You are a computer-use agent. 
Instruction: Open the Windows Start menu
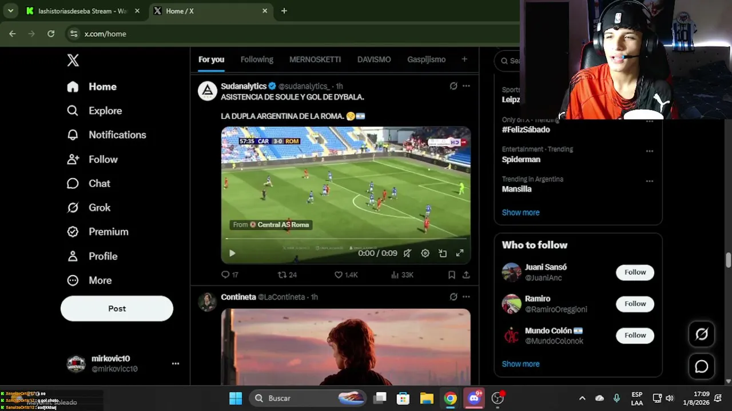coord(236,398)
